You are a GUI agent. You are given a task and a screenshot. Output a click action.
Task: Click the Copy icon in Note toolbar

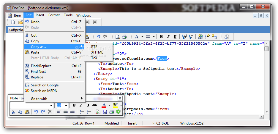[20, 112]
